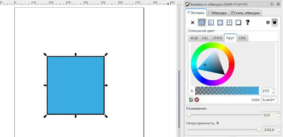Screen dimensions: 283x137
Task: Select the RGB color mode tab
Action: (x=194, y=38)
